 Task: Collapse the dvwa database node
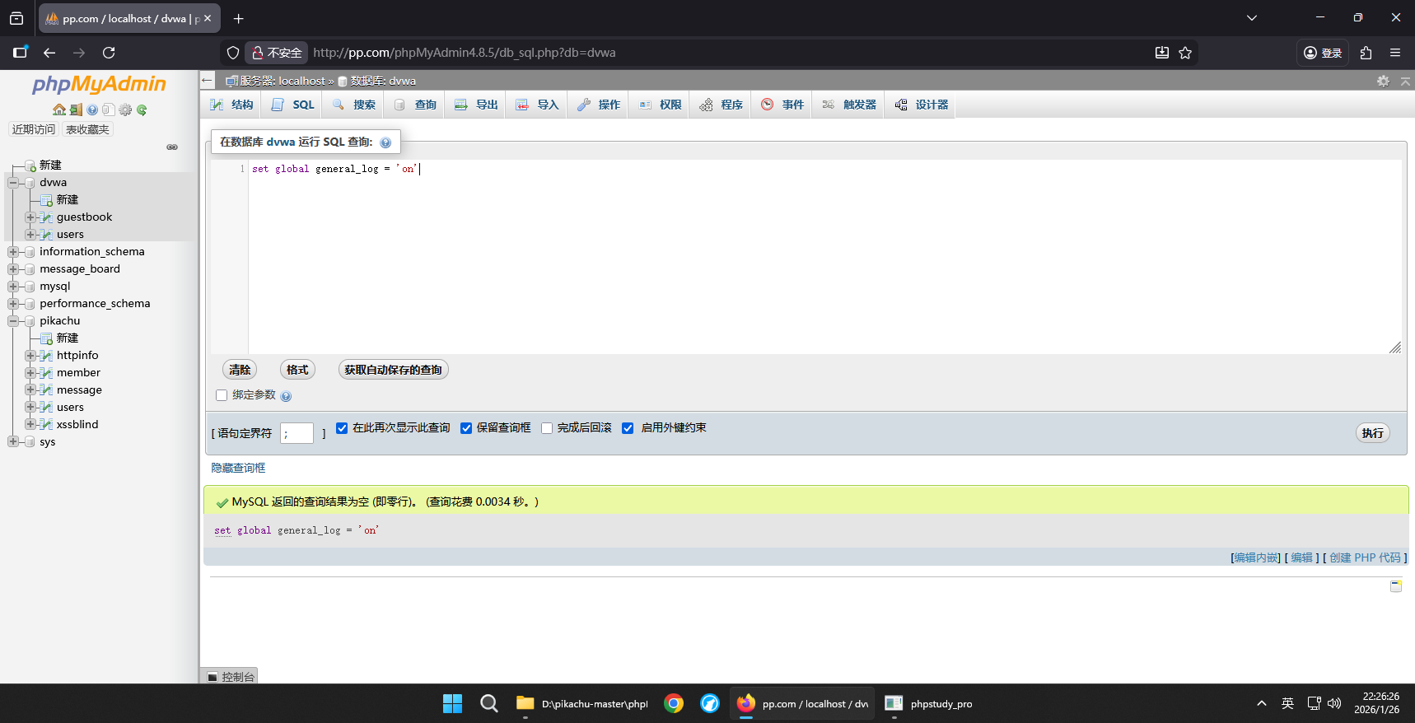click(13, 183)
